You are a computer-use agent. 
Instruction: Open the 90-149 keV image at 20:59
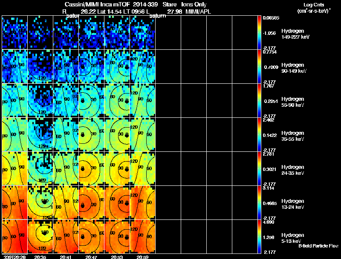coord(143,67)
